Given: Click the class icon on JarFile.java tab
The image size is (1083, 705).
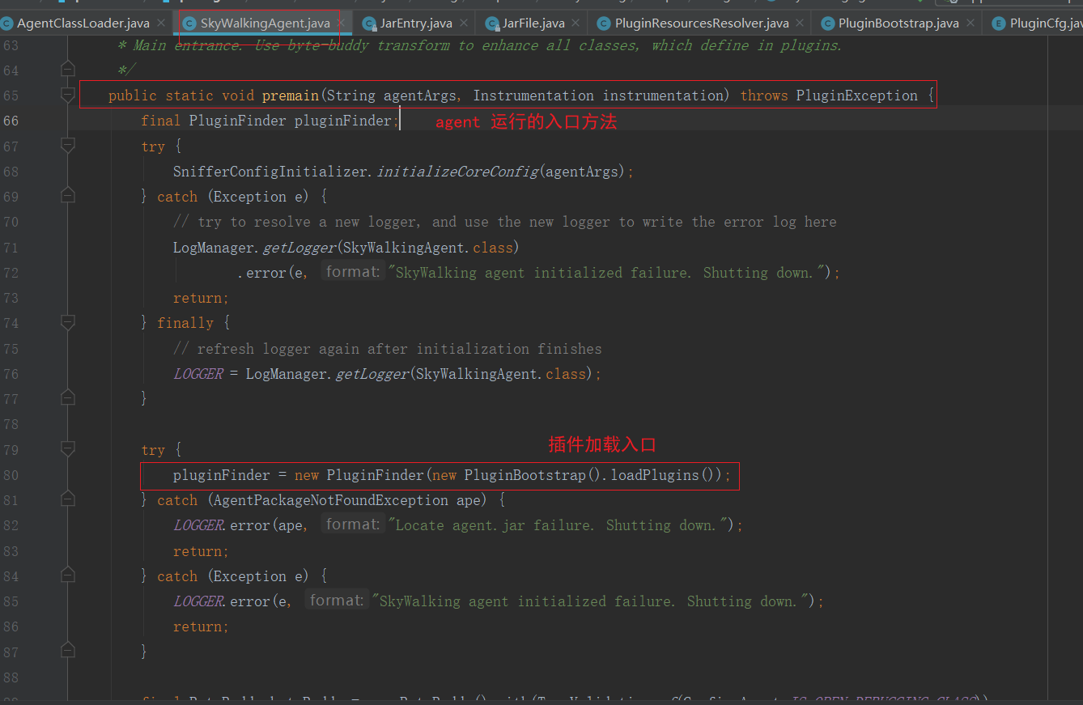Looking at the screenshot, I should (491, 23).
